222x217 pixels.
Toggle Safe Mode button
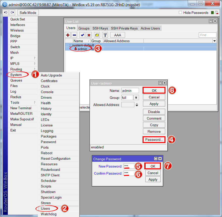pos(28,13)
